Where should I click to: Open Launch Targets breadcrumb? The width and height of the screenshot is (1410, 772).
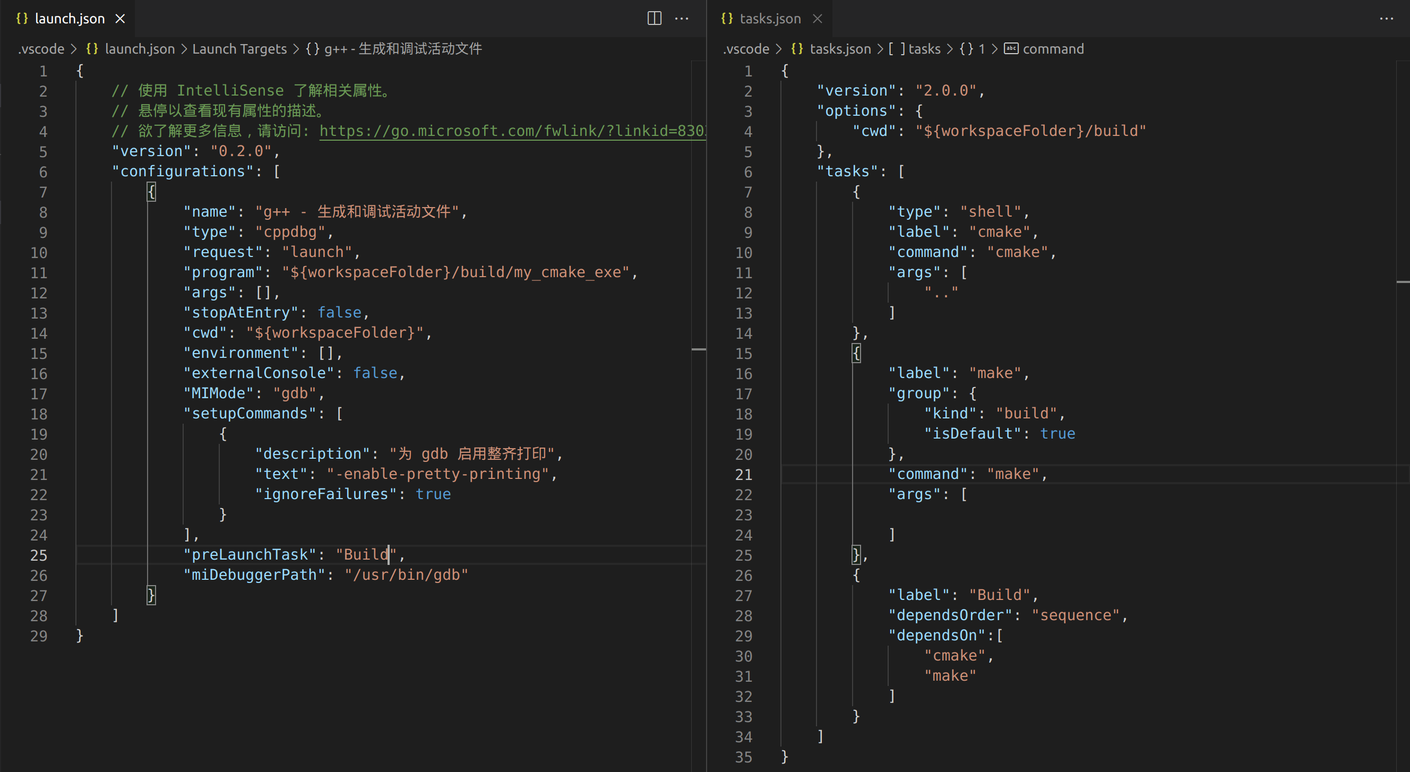tap(239, 49)
